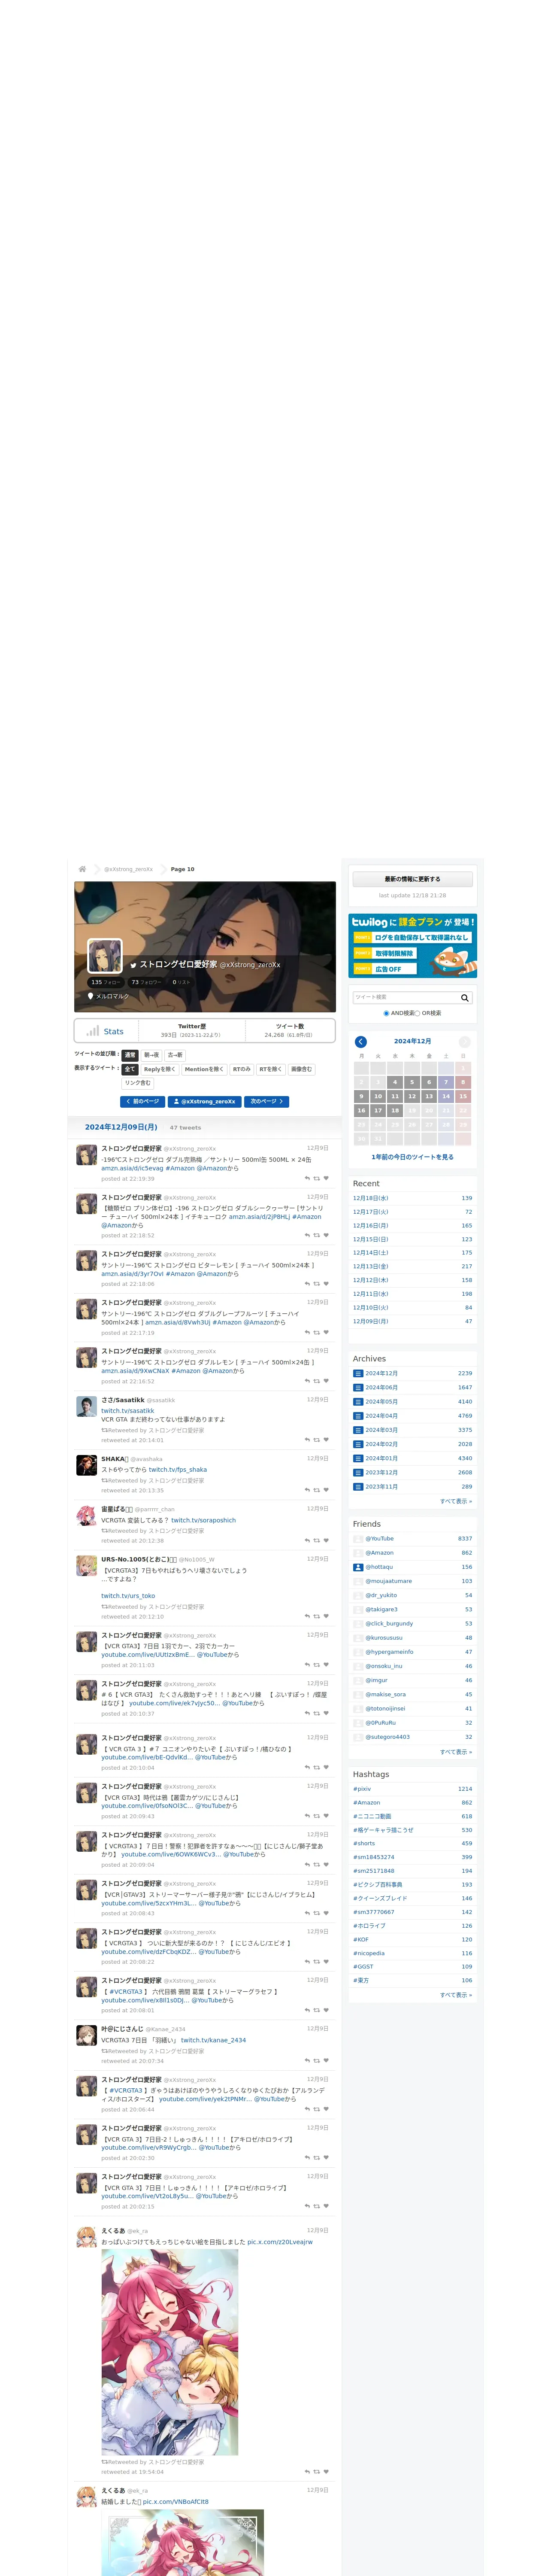This screenshot has height=2576, width=551.
Task: Go to previous month with the calendar arrow
Action: click(361, 1041)
